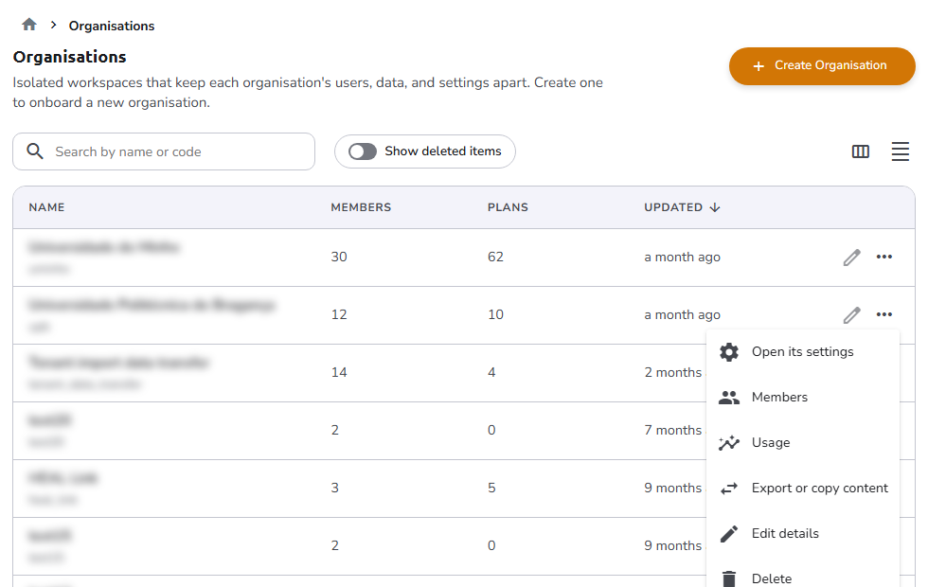Click plans count 4 cell
Image resolution: width=928 pixels, height=587 pixels.
point(491,372)
